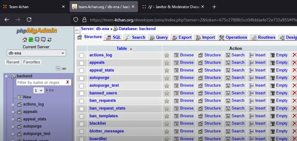Image resolution: width=297 pixels, height=141 pixels.
Task: Star the appeals table as favorite
Action: point(167,63)
